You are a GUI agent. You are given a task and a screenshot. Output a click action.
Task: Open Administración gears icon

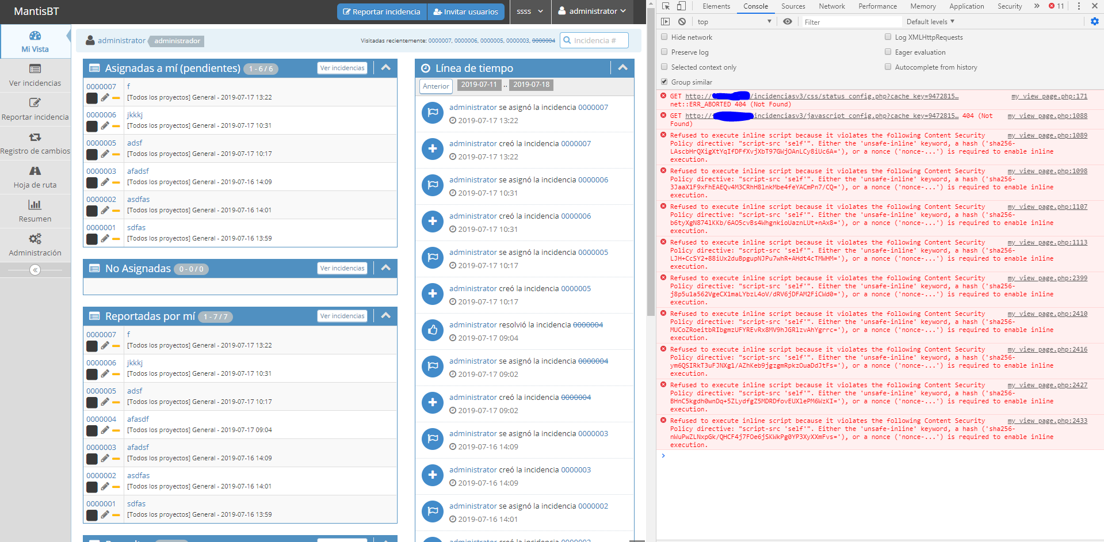[35, 239]
